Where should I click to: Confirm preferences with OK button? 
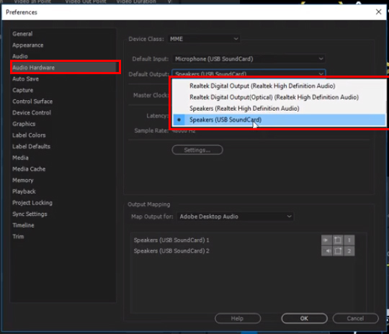tap(304, 318)
